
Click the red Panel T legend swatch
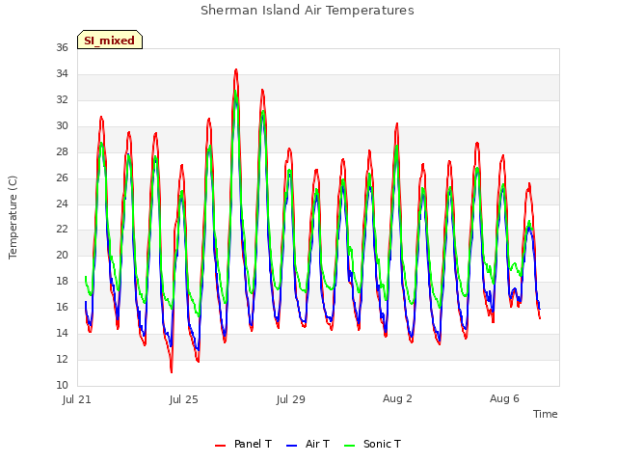click(x=221, y=446)
